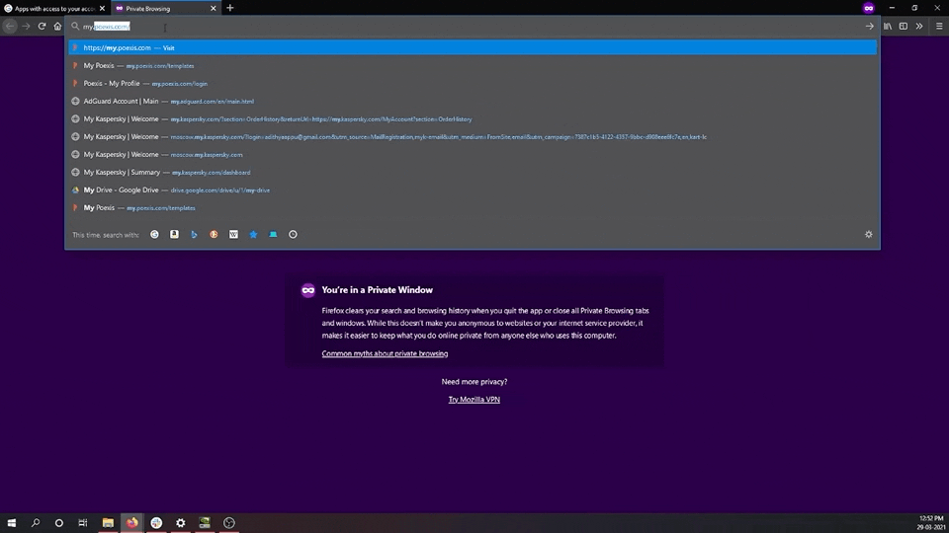Open OBS Studio from taskbar

point(228,523)
